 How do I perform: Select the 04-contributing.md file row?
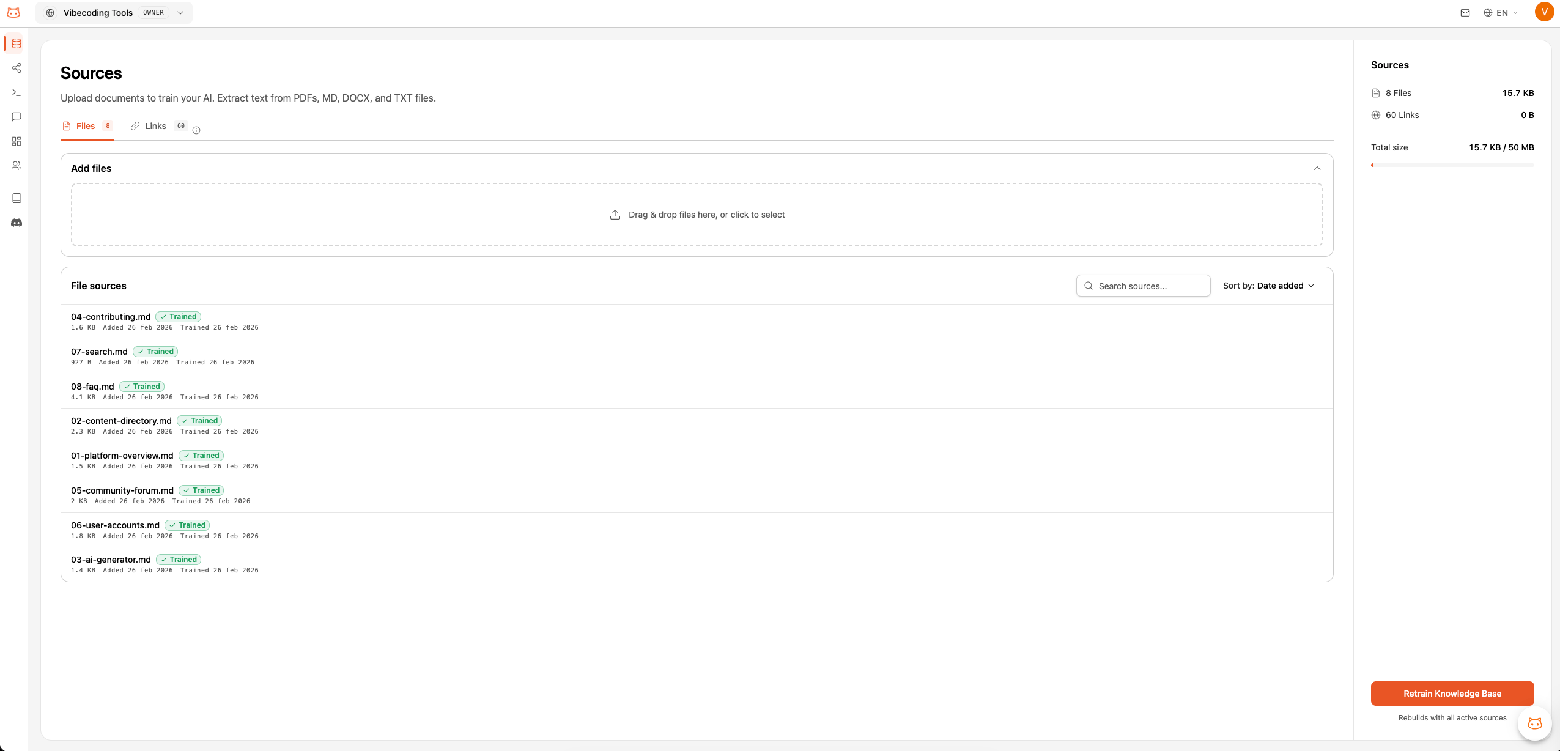click(697, 322)
